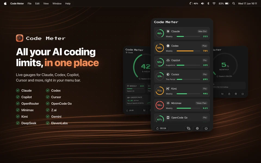Open the View menu
The width and height of the screenshot is (261, 163).
[46, 4]
